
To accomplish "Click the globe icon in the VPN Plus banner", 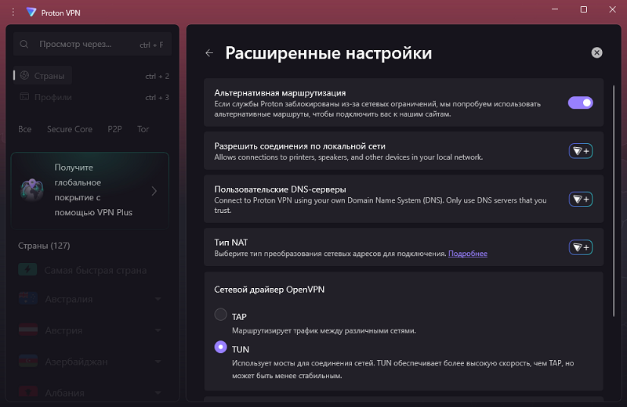I will pyautogui.click(x=32, y=190).
